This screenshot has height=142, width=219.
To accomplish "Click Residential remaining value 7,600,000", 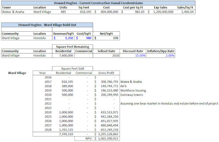I will [x=66, y=56].
